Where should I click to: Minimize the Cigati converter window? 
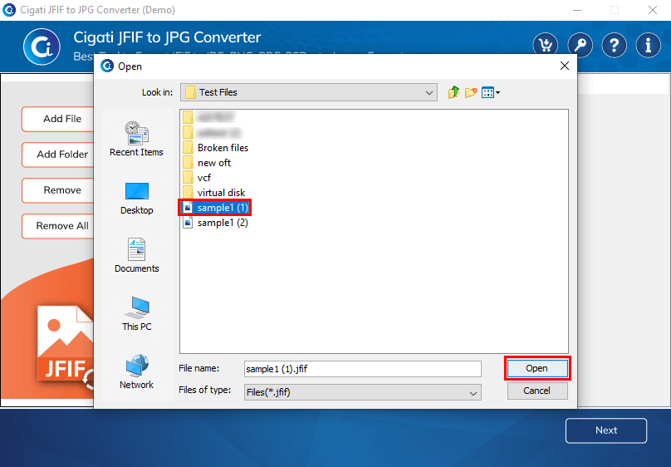tap(577, 10)
